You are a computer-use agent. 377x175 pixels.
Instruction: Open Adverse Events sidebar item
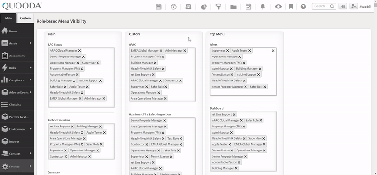pos(17,92)
